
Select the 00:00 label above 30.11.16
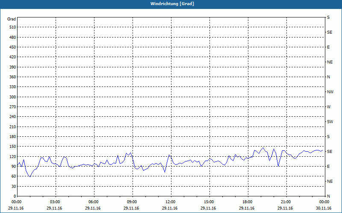[324, 202]
